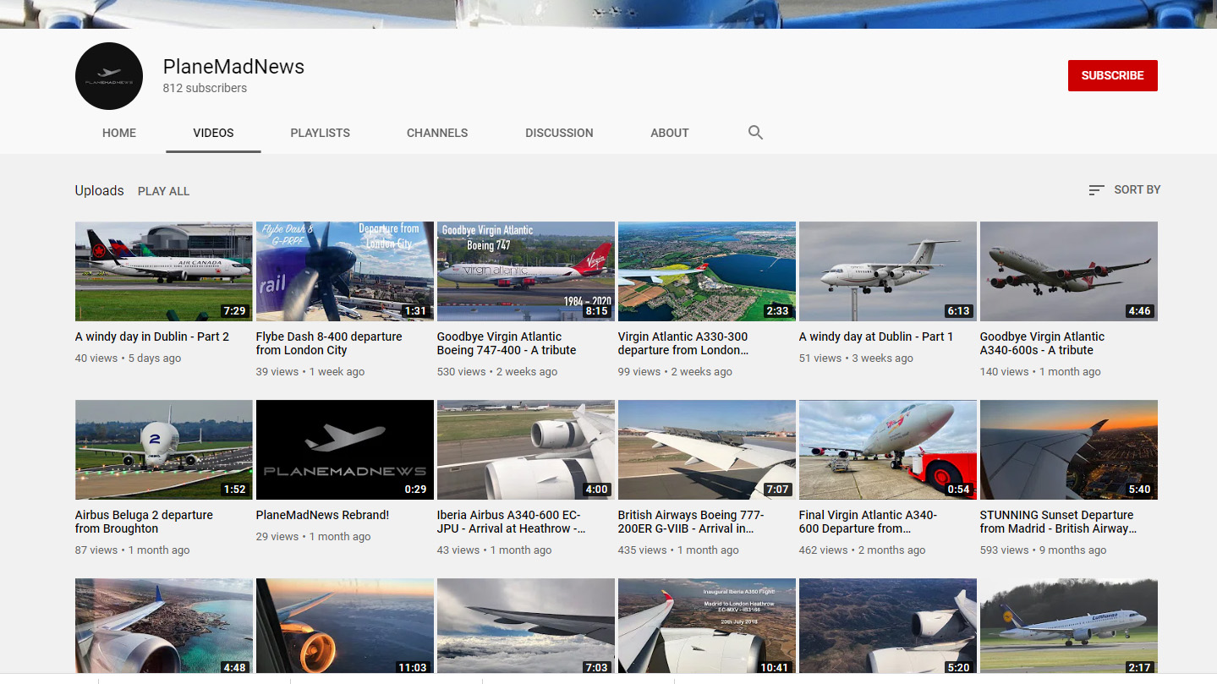This screenshot has height=684, width=1217.
Task: Click '29 views • 1 month ago' metadata
Action: [313, 537]
